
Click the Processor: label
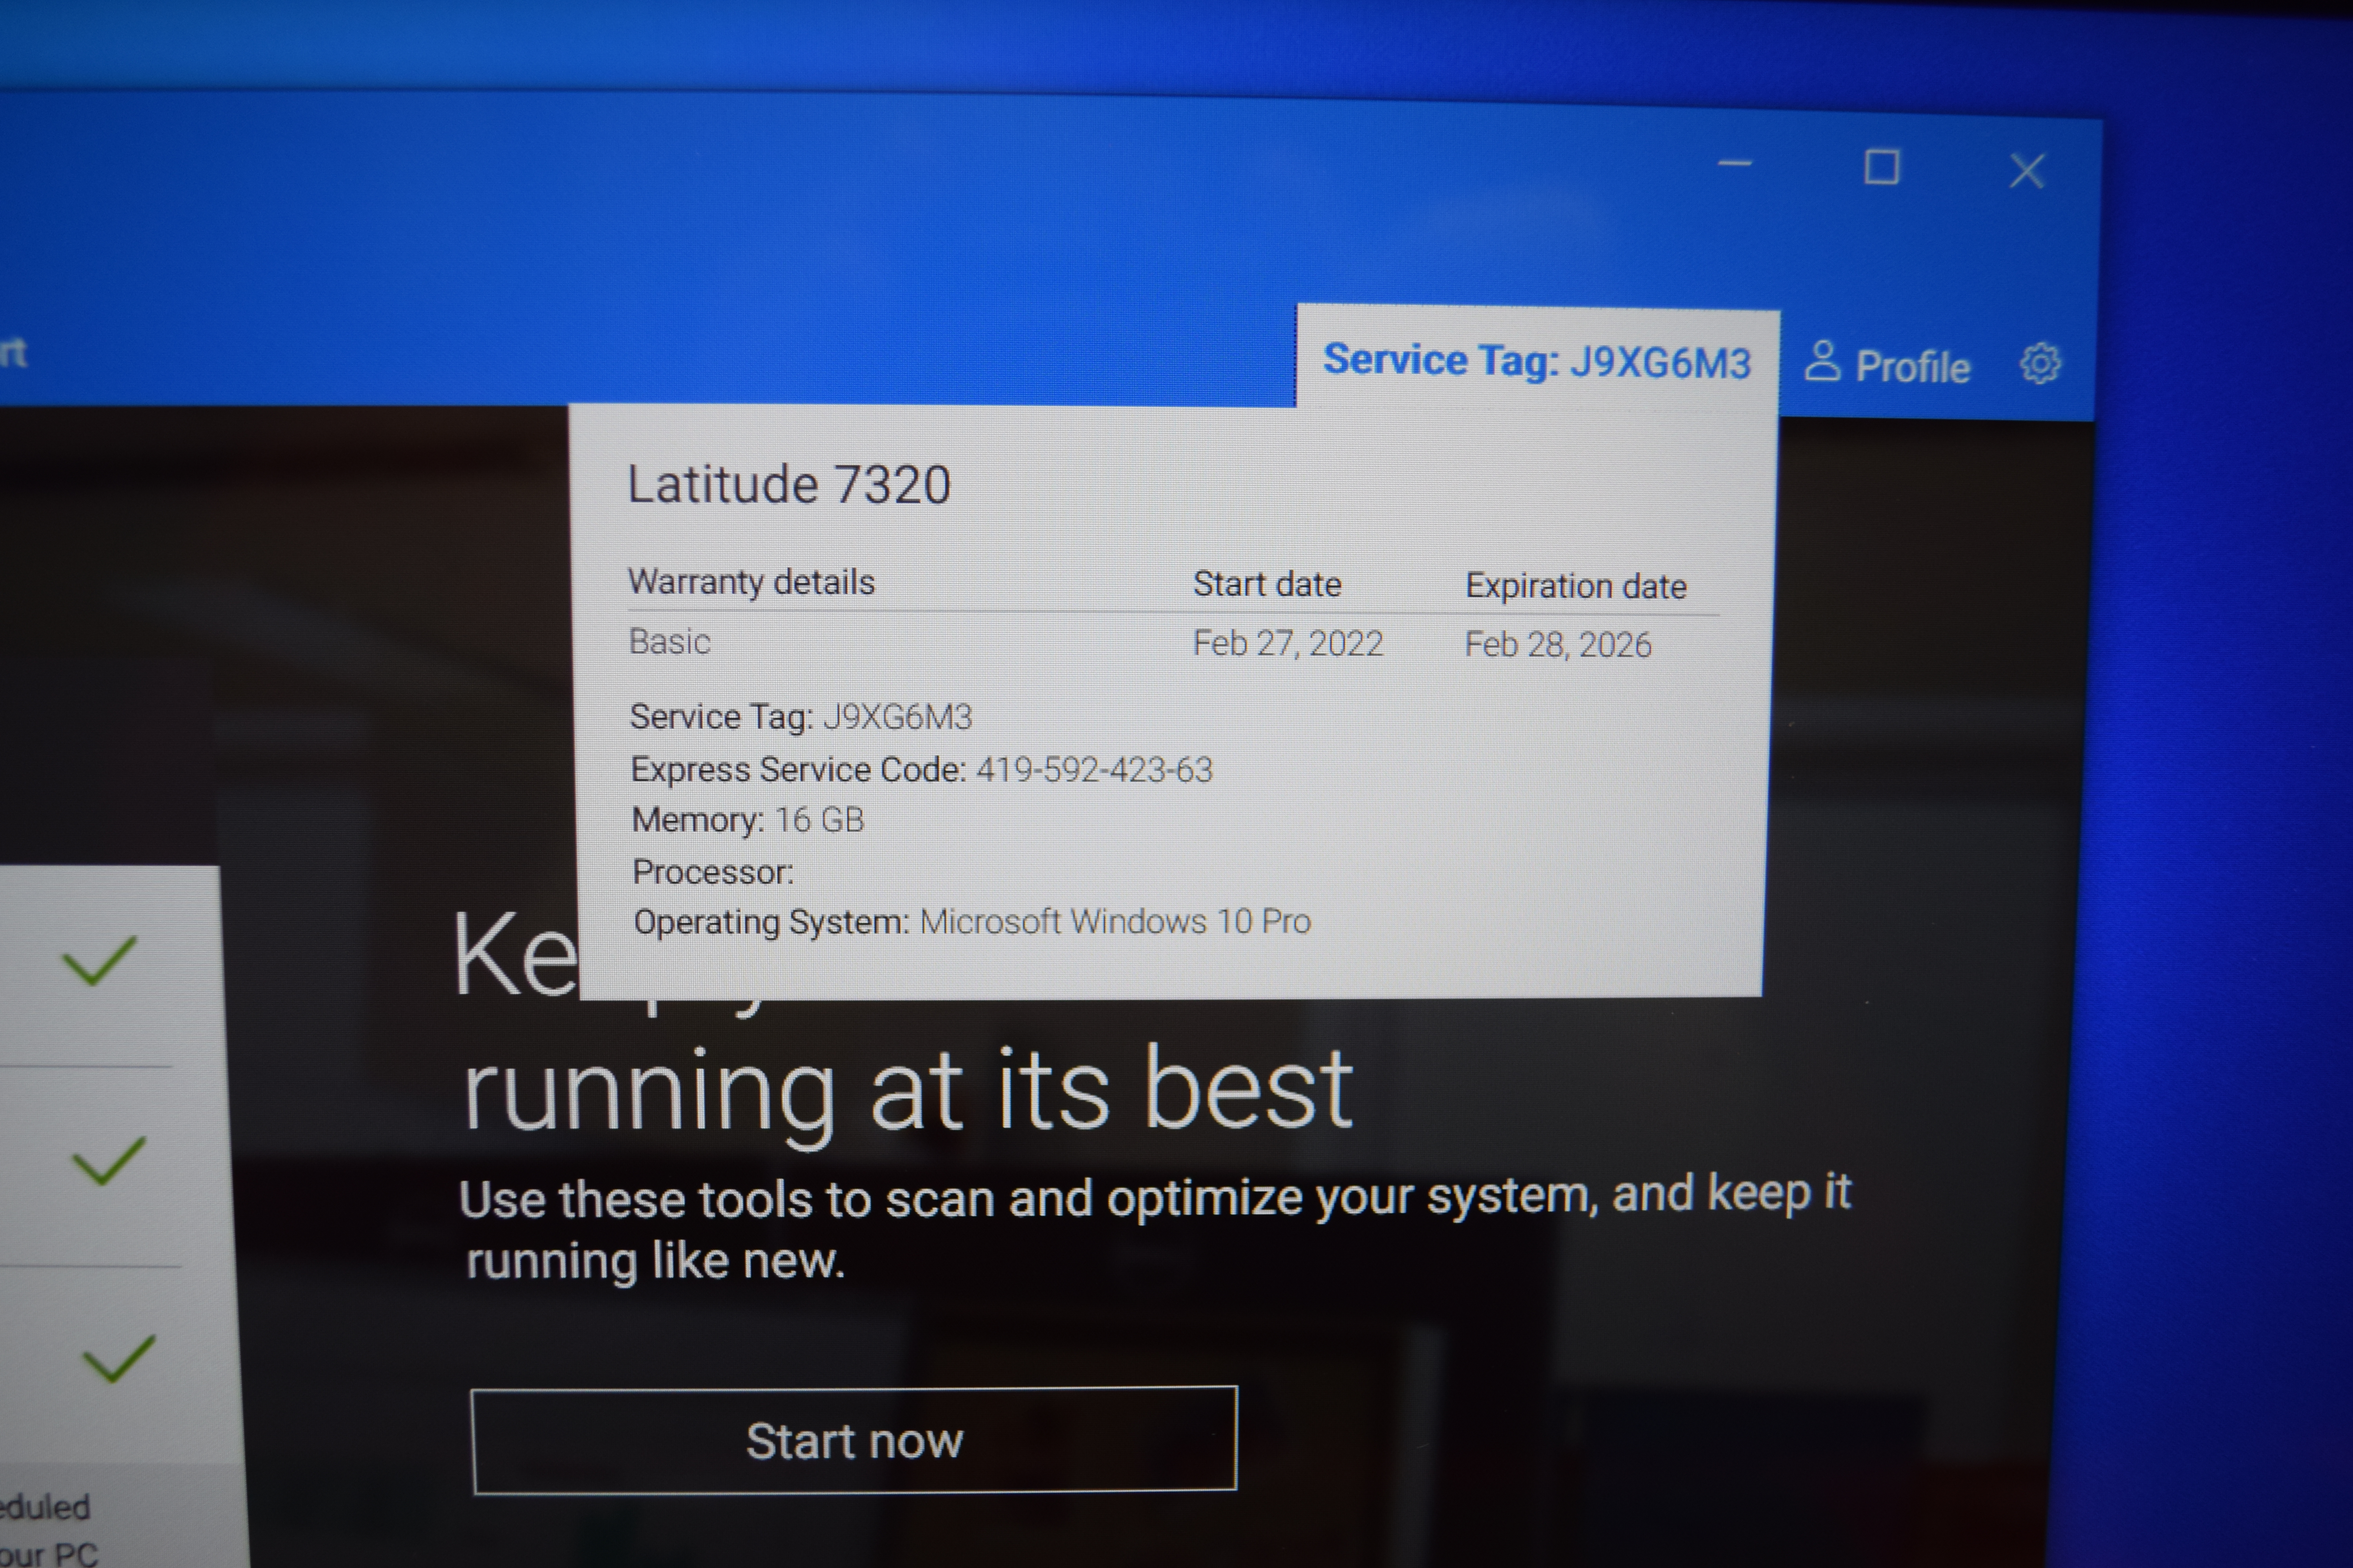pyautogui.click(x=713, y=872)
